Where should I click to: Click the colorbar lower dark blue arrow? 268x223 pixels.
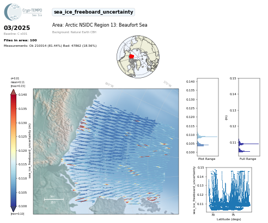pyautogui.click(x=13, y=209)
